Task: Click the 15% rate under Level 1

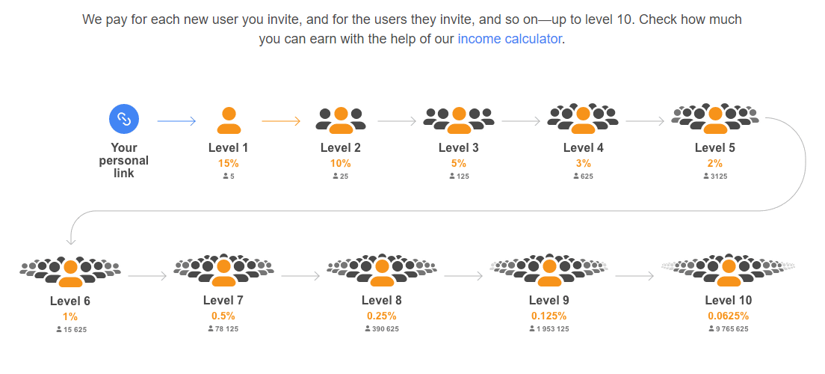Action: point(229,163)
